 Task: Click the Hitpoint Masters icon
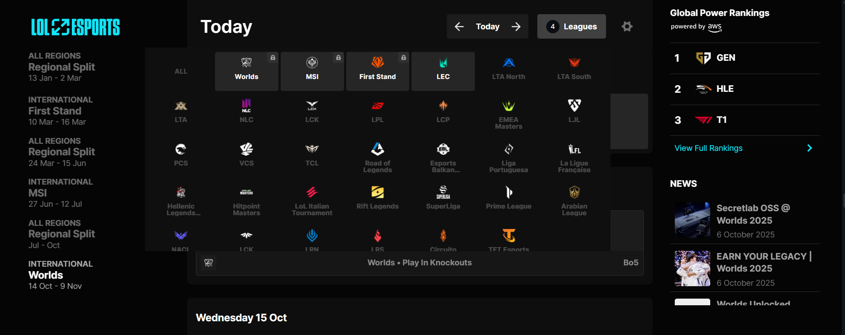pos(246,192)
